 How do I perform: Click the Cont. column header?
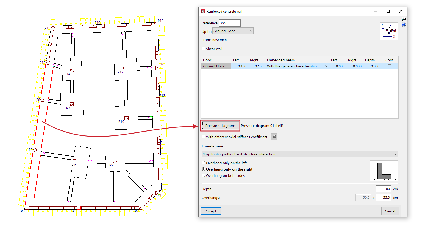[390, 60]
